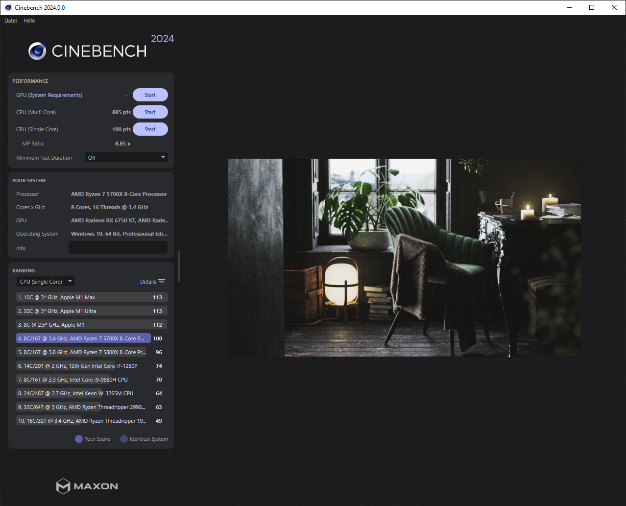Click the rendered room scene image

pyautogui.click(x=404, y=258)
